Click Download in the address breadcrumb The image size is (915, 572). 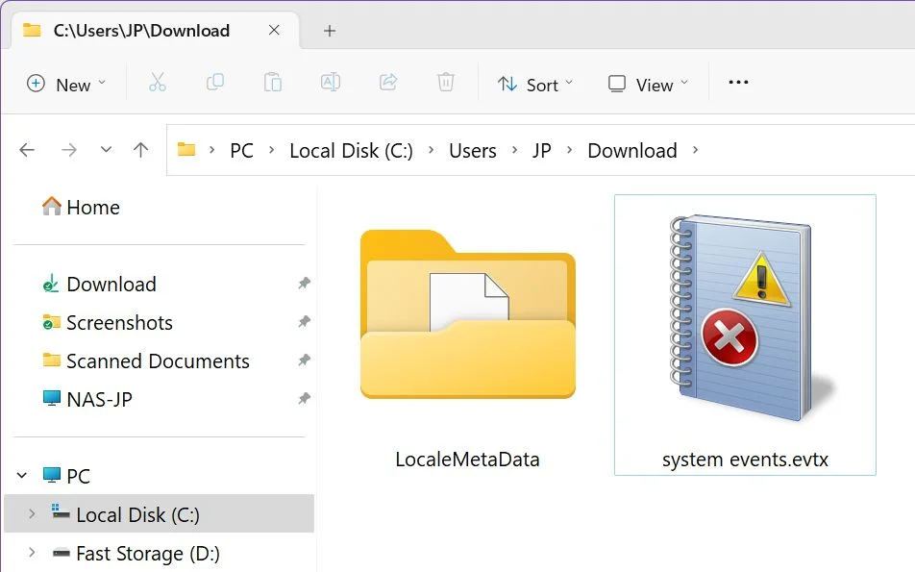(632, 151)
